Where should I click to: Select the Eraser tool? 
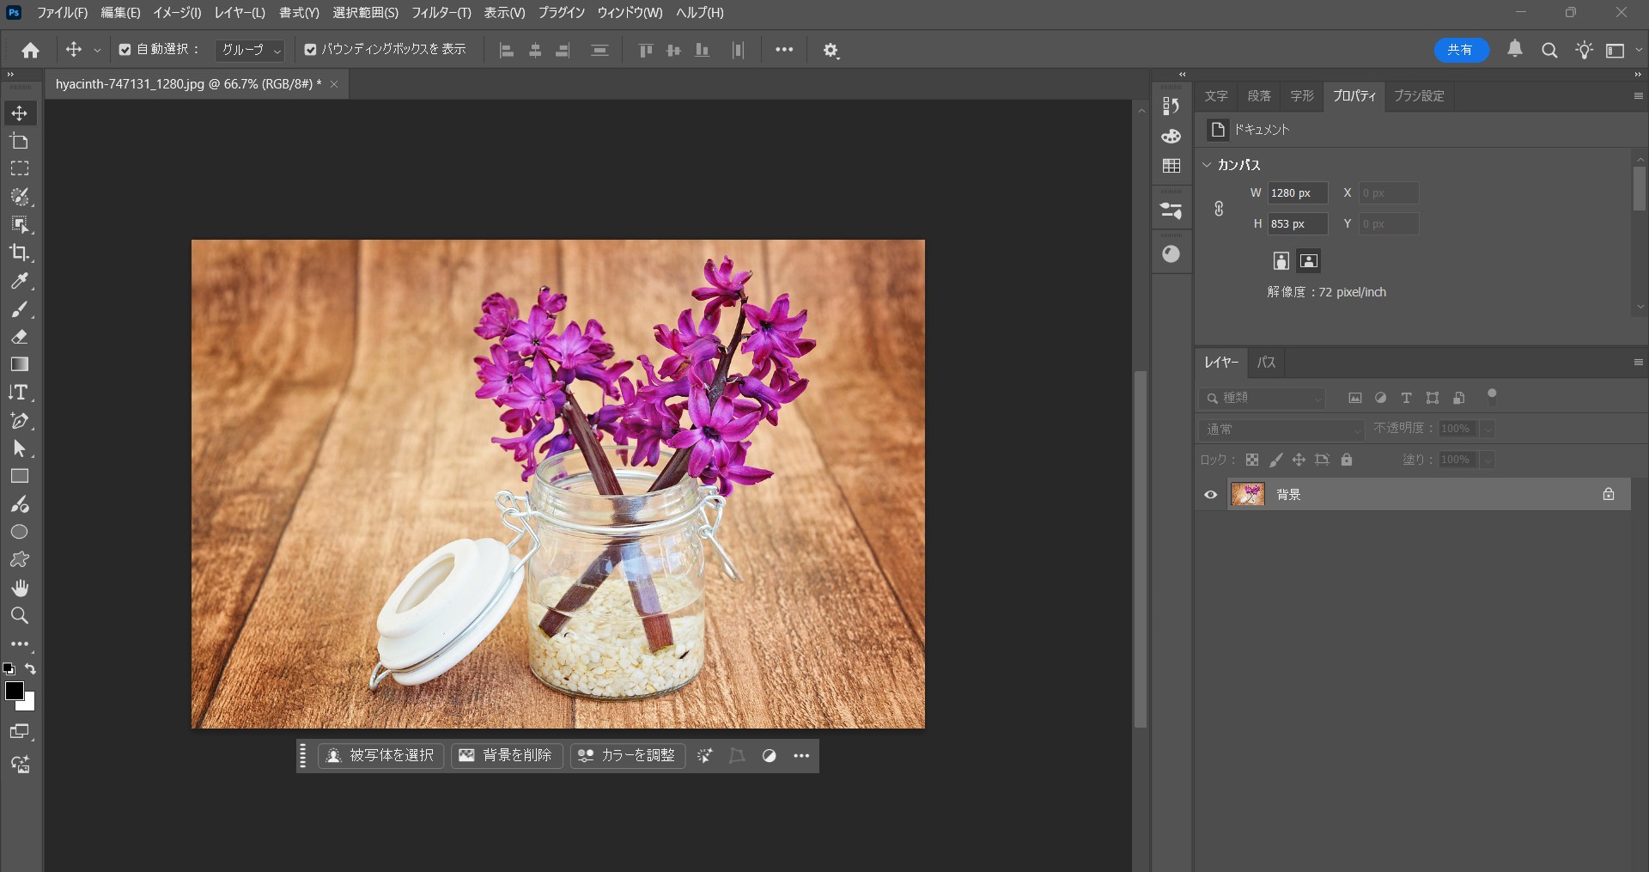(x=19, y=337)
